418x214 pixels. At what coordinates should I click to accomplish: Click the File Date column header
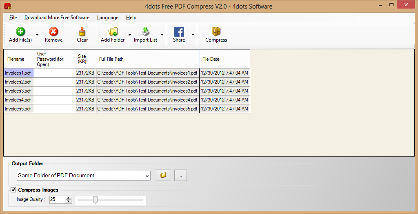[225, 59]
